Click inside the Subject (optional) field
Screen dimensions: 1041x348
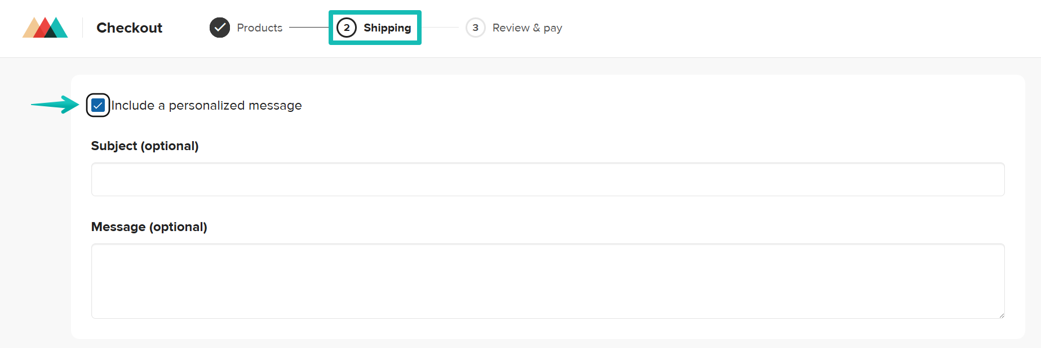(x=547, y=179)
